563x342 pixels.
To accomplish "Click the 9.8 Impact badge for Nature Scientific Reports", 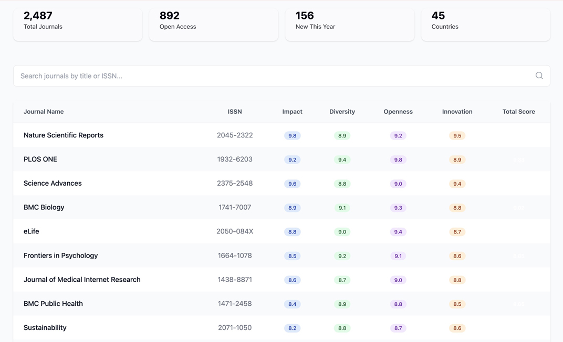I will 292,135.
